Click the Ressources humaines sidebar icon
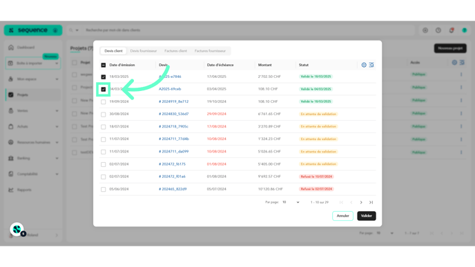This screenshot has height=267, width=475. click(11, 142)
